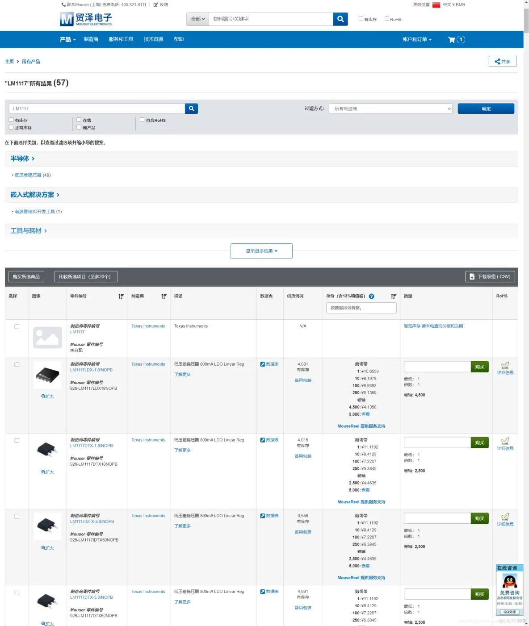Expand the 产品 navigation dropdown
The height and width of the screenshot is (626, 529).
67,39
